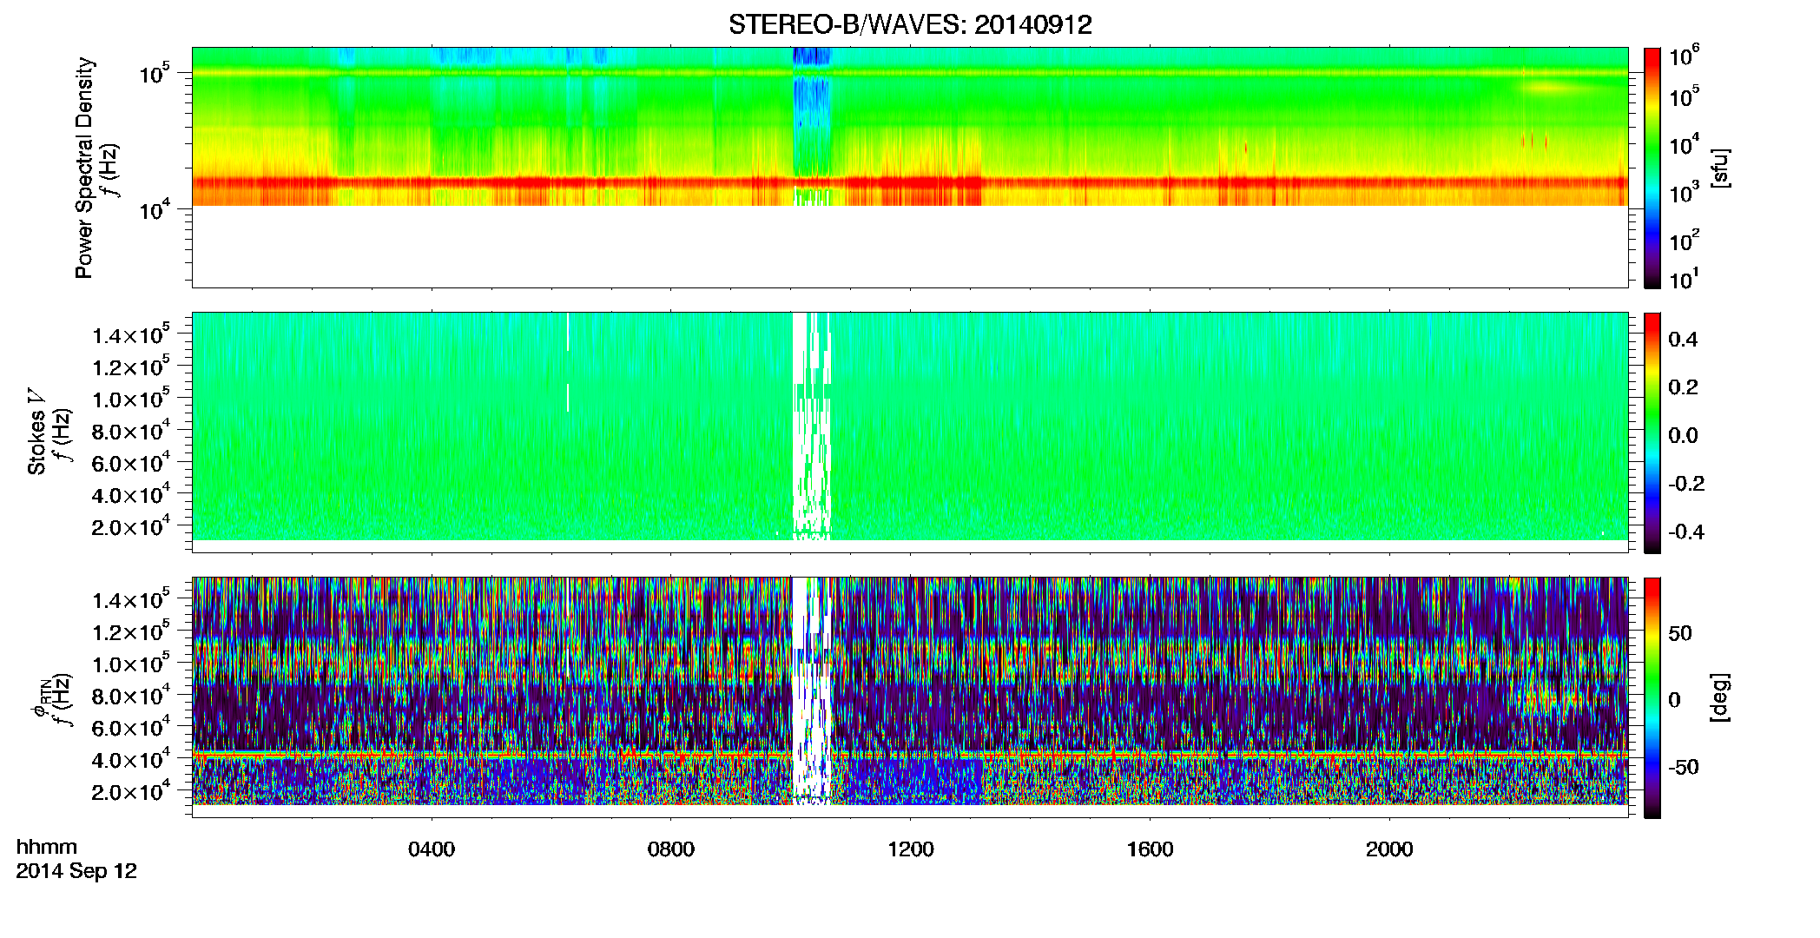Click the empty white area below the top spectrogram

[x=910, y=247]
